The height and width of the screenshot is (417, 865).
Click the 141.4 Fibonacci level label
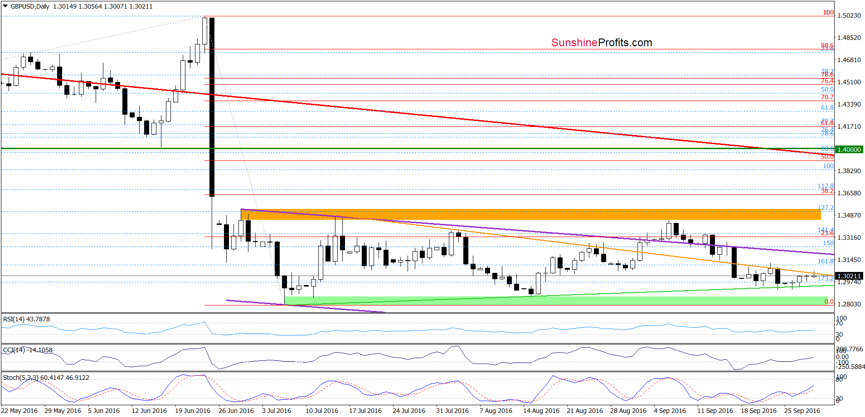[x=826, y=230]
